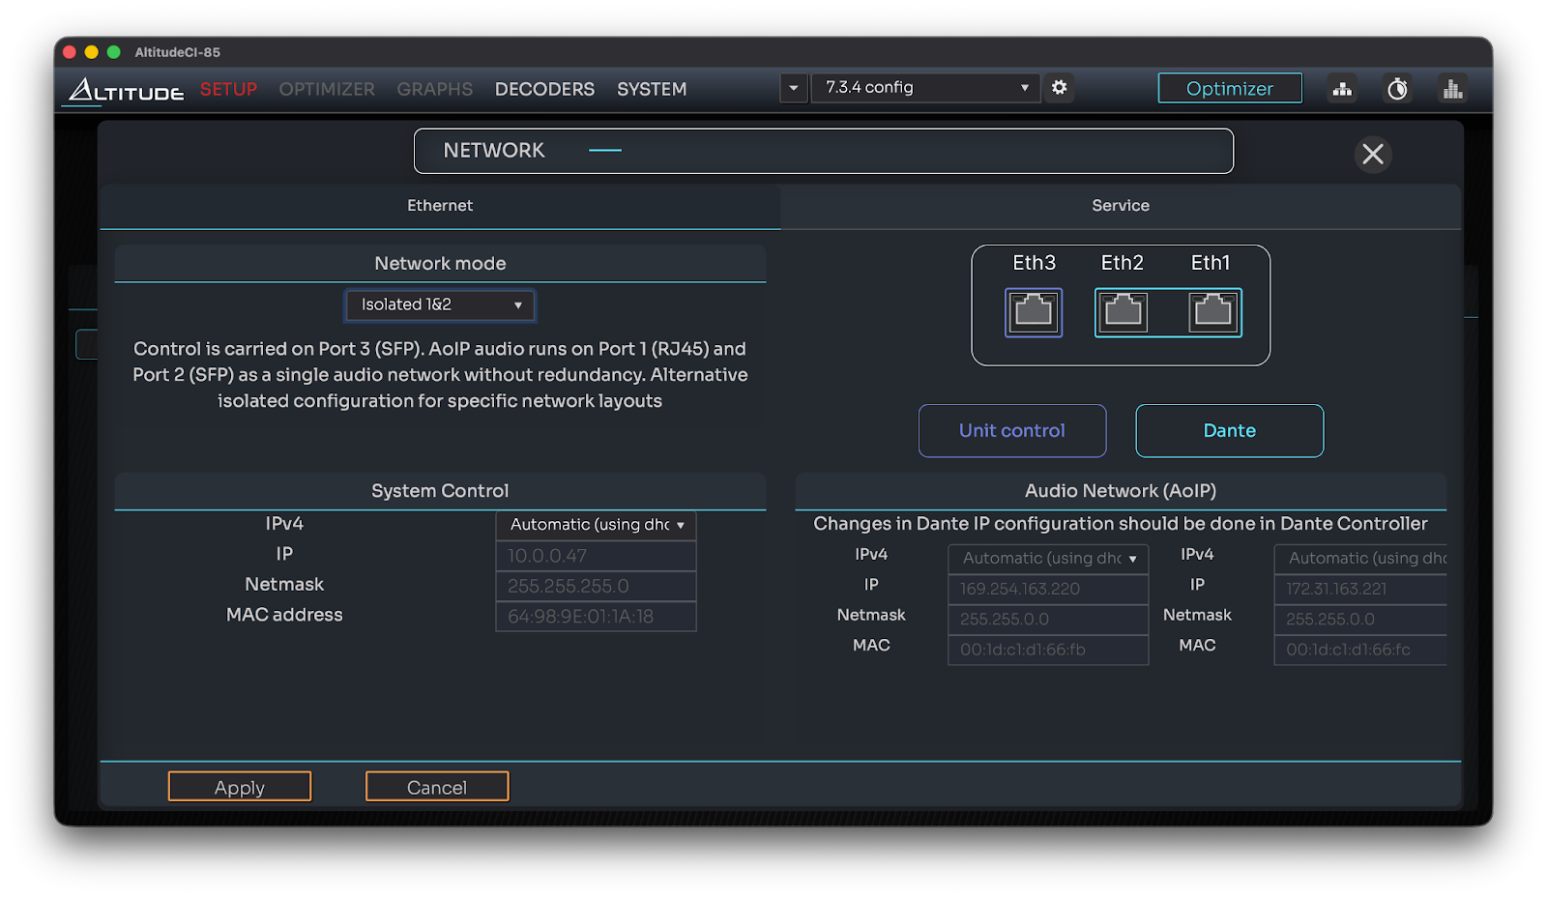
Task: Open the bar graph levels icon
Action: (x=1452, y=89)
